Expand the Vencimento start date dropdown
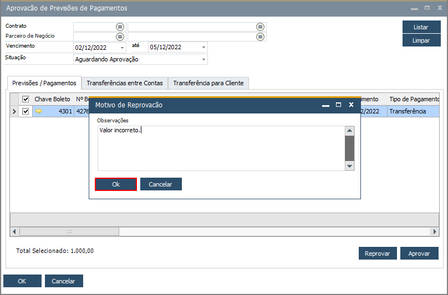This screenshot has height=295, width=448. pos(122,48)
